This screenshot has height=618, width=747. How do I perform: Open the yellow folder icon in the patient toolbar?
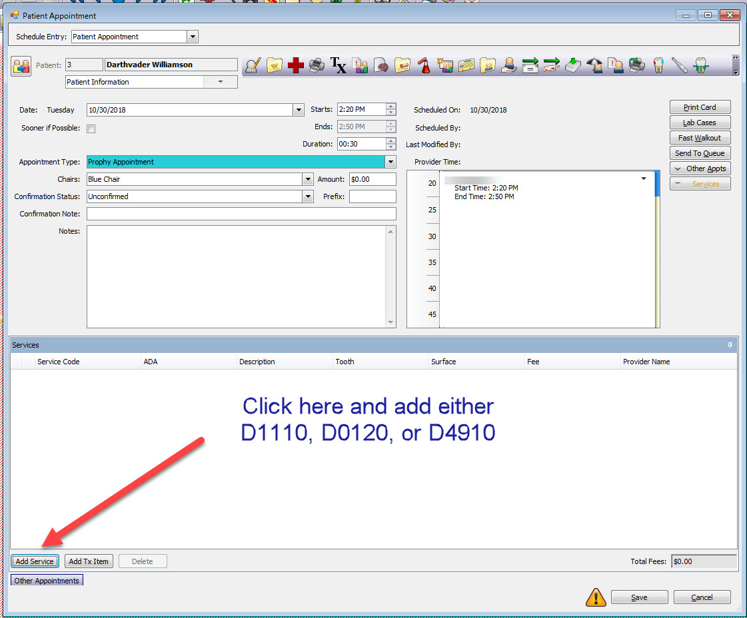275,65
